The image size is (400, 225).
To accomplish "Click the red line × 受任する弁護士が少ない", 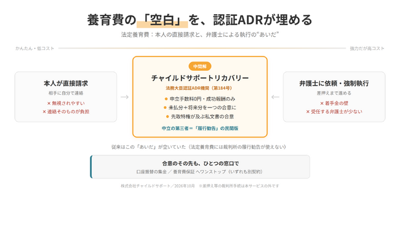I will click(334, 112).
